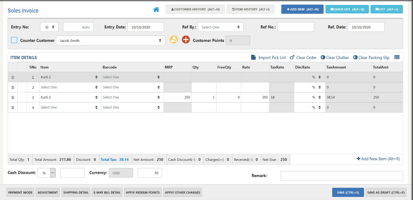The width and height of the screenshot is (413, 200).
Task: Click the Qty field in row 2
Action: [204, 87]
